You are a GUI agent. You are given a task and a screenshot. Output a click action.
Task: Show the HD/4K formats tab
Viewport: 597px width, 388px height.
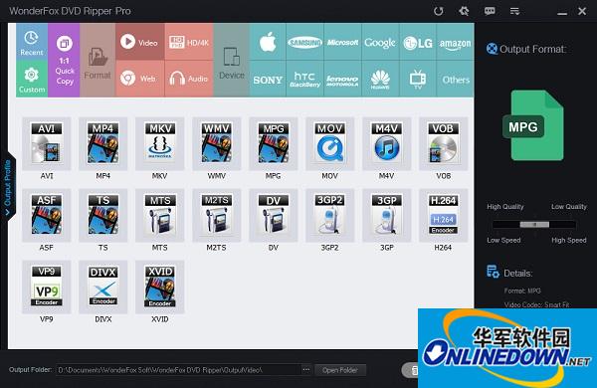[x=189, y=42]
